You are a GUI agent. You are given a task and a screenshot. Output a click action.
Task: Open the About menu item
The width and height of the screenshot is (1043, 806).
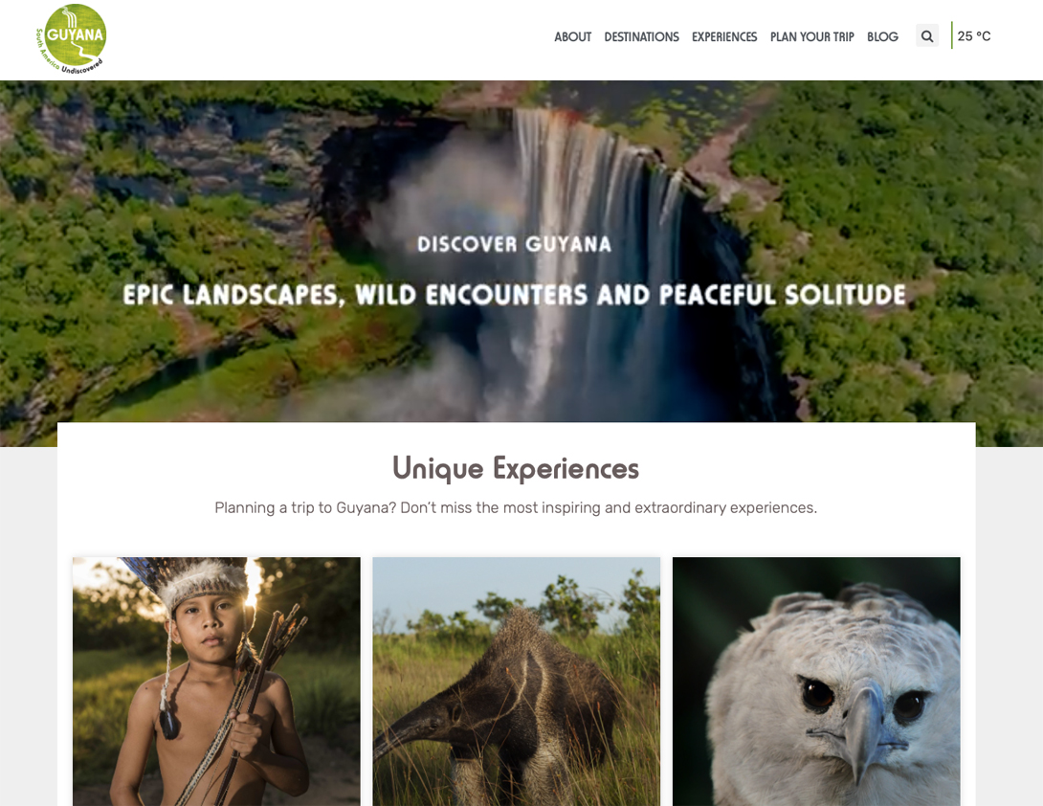point(573,36)
